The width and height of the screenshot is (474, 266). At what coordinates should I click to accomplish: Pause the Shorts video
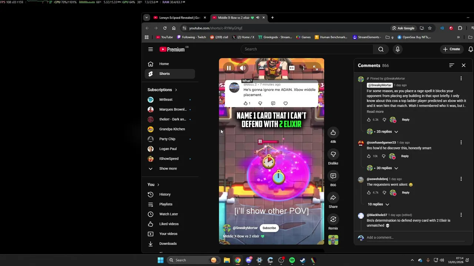click(x=229, y=68)
